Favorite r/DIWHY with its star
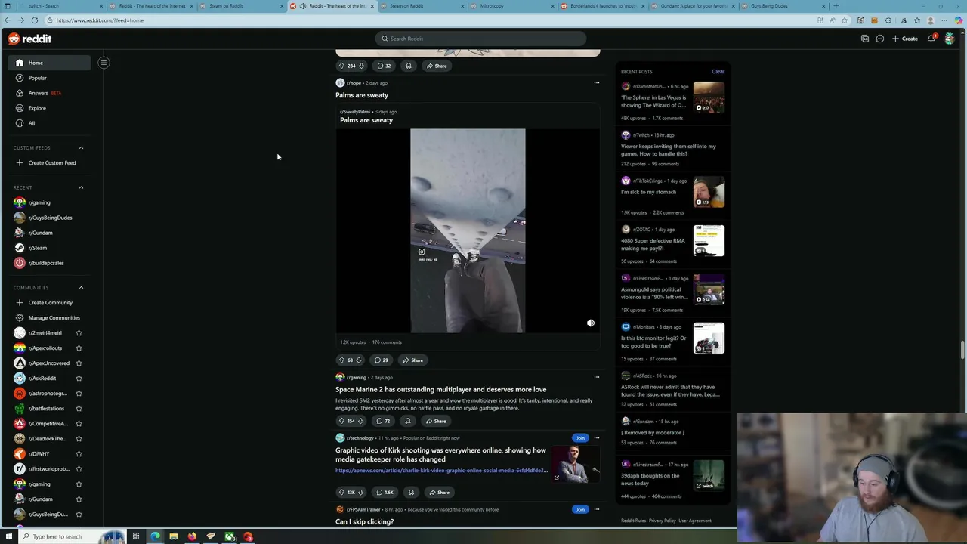 [x=79, y=454]
